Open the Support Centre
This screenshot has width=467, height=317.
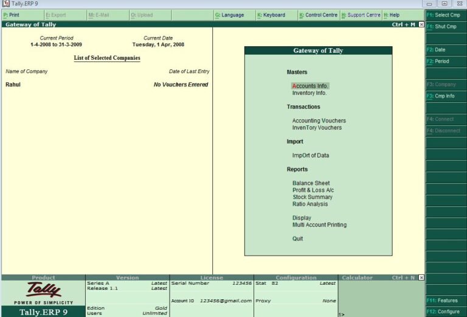(361, 15)
